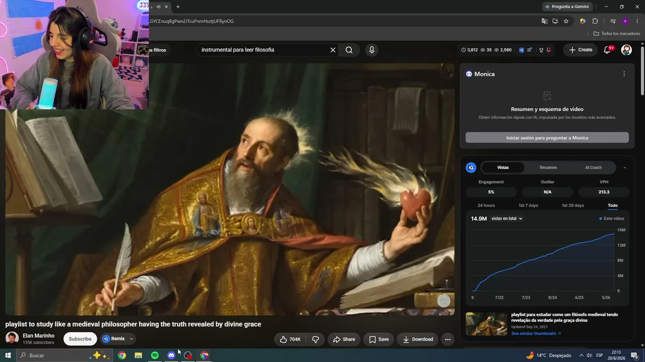Click the Create button
645x362 pixels.
coord(580,50)
